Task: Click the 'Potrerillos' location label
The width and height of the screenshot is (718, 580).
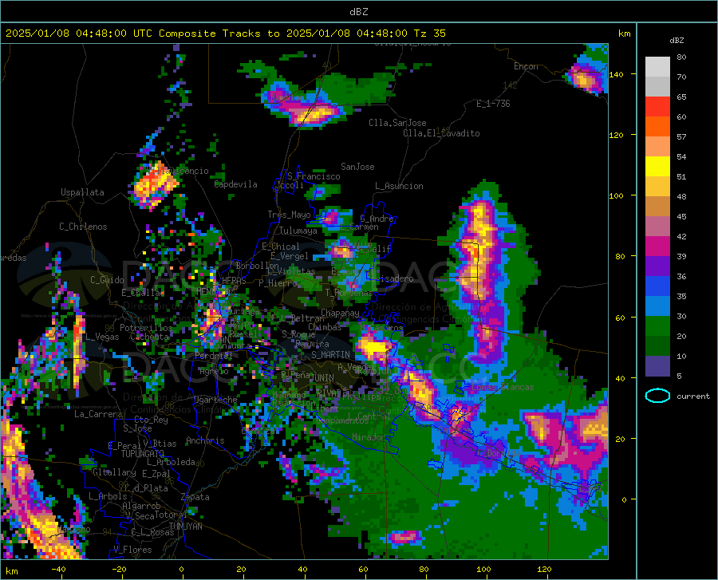Action: tap(146, 328)
